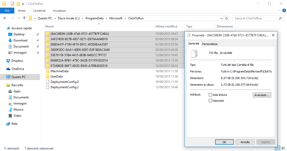
Task: Expand the address bar history dropdown
Action: (x=222, y=18)
